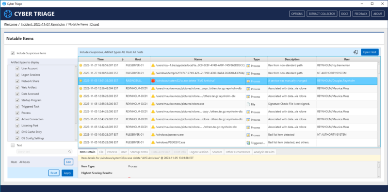Uncheck the Triggered Task checkbox
The image size is (388, 192).
[17, 107]
